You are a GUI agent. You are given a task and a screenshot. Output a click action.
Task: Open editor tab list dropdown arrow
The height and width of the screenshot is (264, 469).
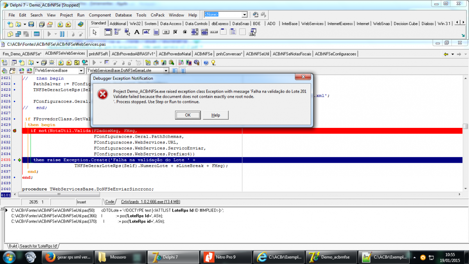click(x=453, y=54)
